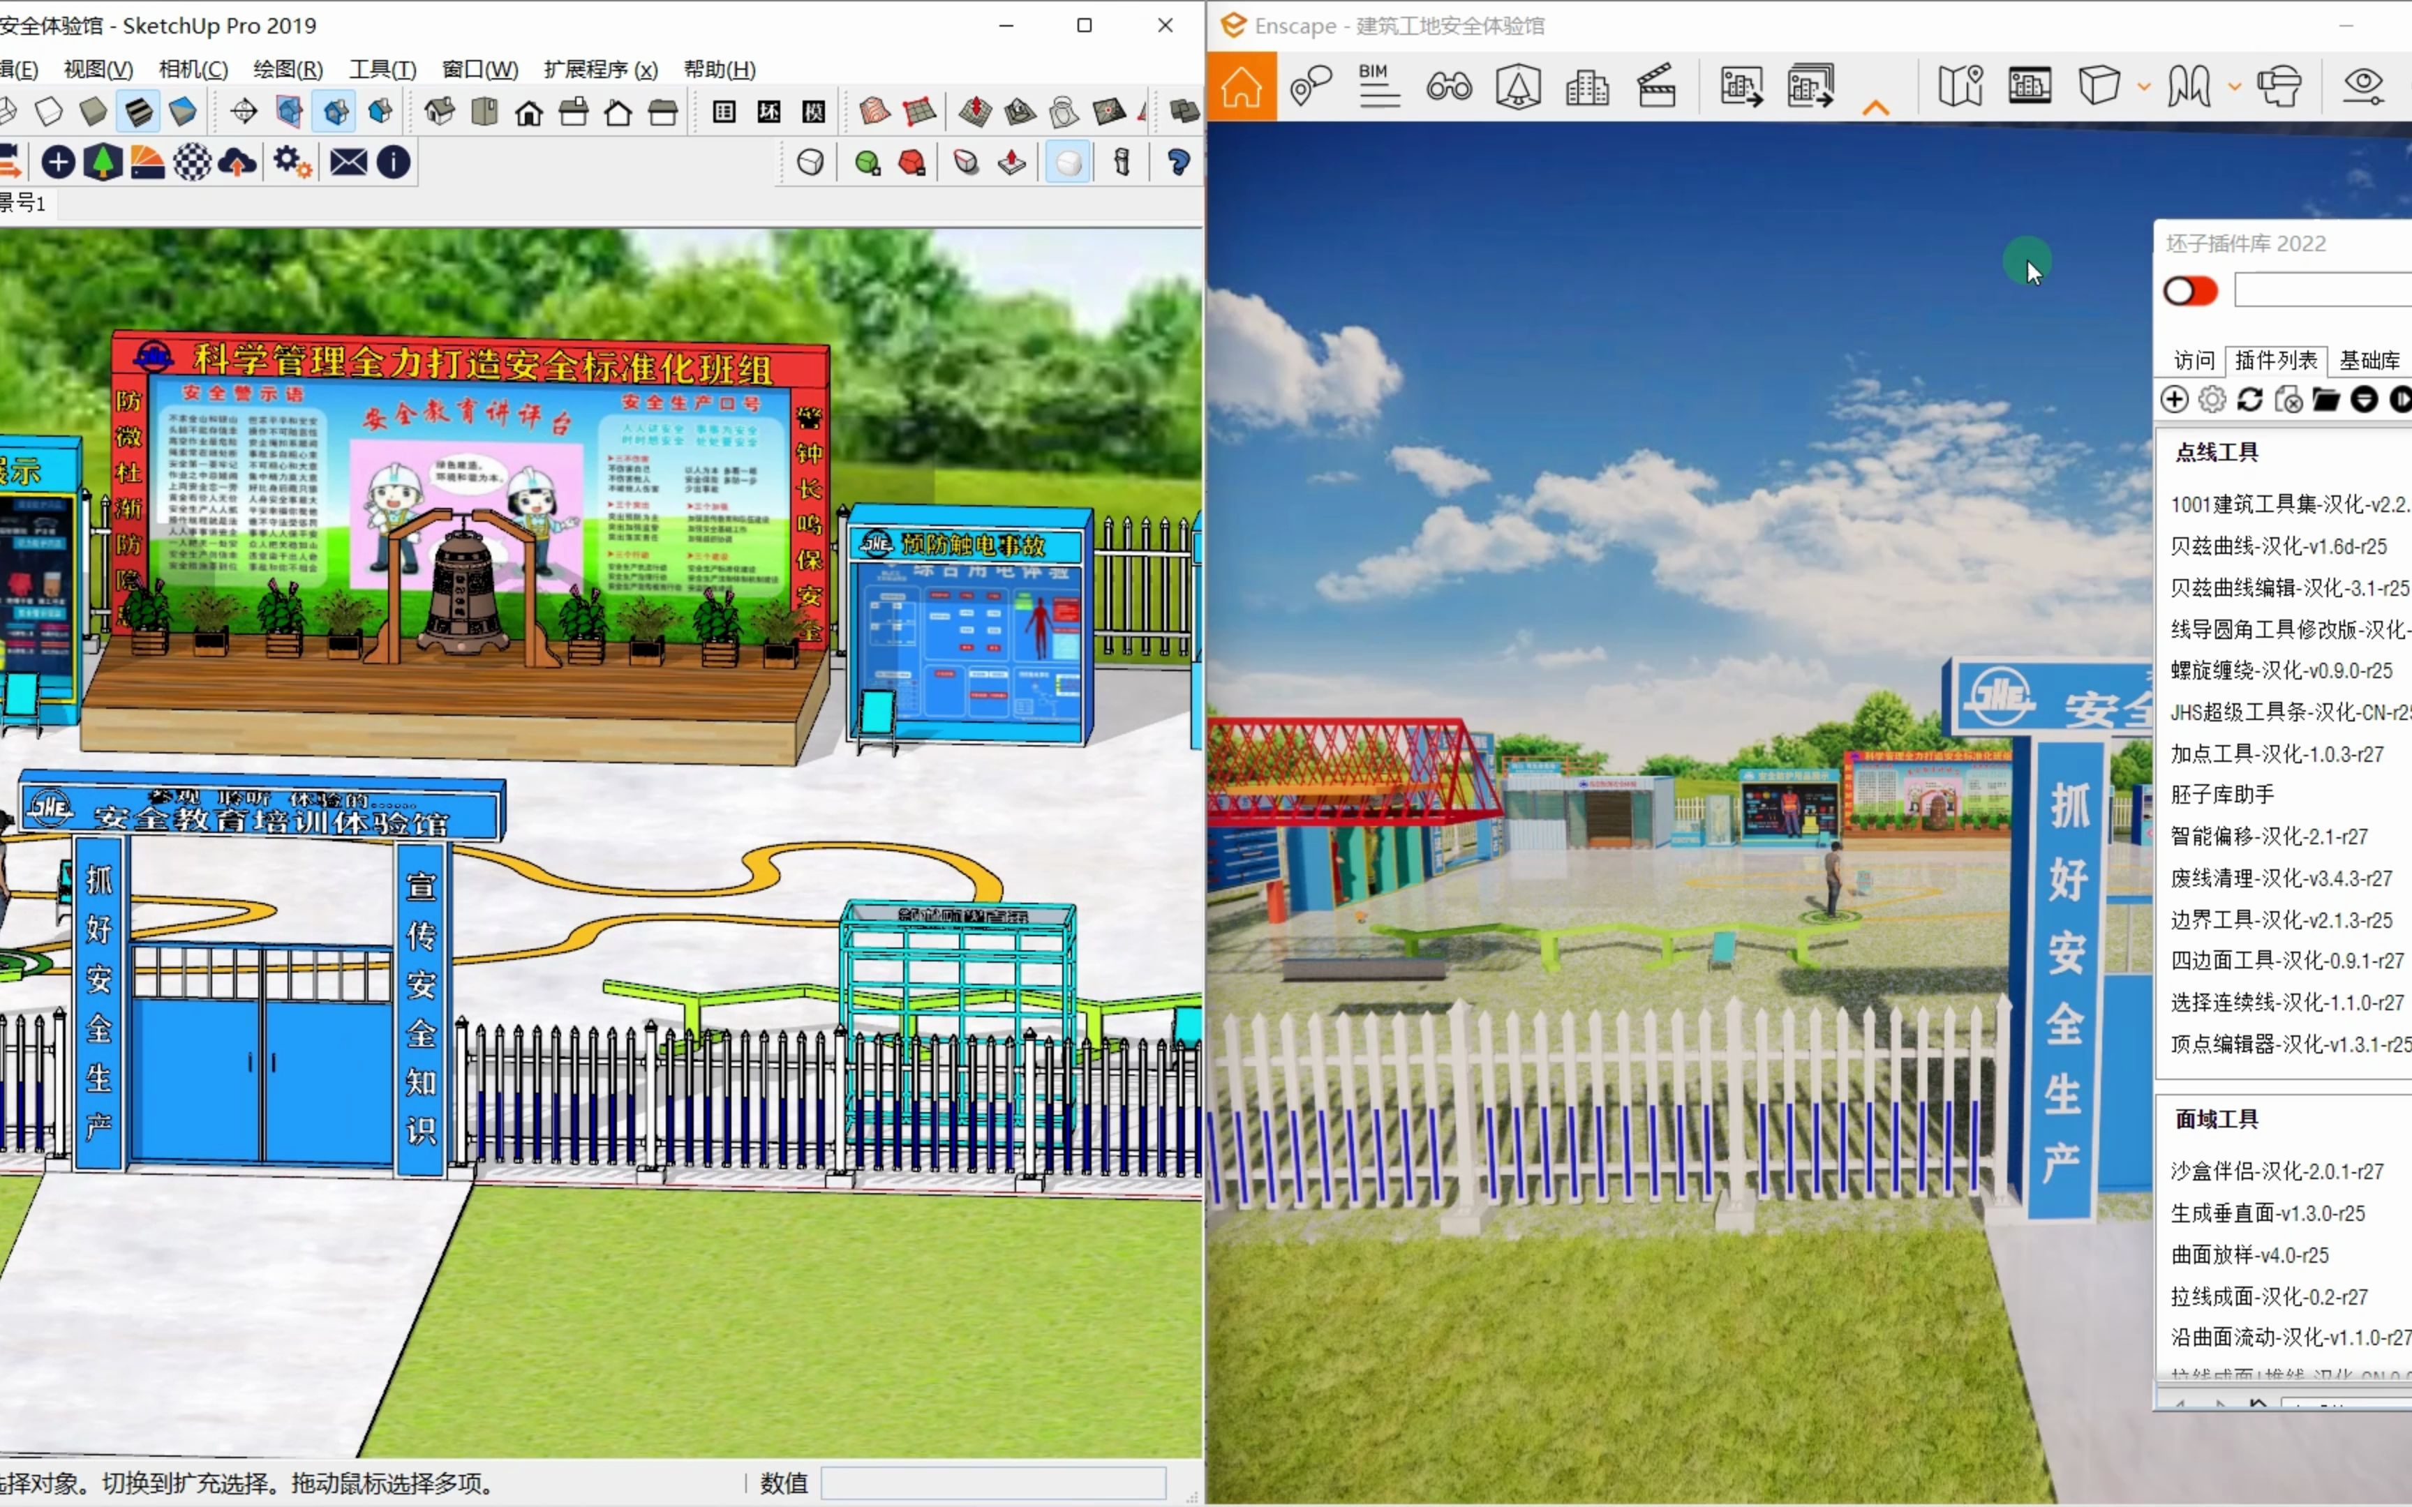The width and height of the screenshot is (2412, 1507).
Task: Click 点线工具 category header
Action: pyautogui.click(x=2217, y=453)
